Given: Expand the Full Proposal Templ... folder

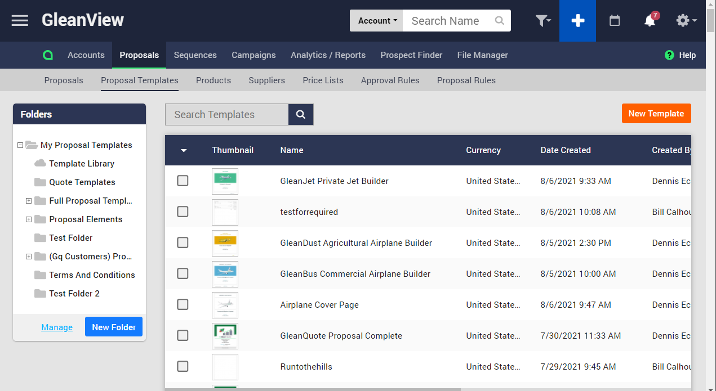Looking at the screenshot, I should tap(29, 201).
